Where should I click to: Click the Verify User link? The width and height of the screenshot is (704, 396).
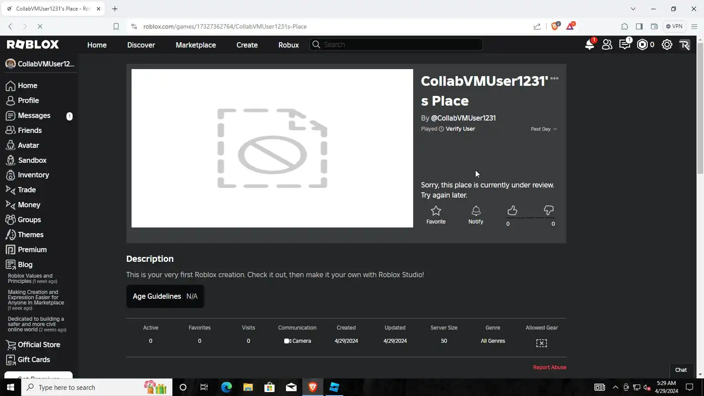point(460,129)
